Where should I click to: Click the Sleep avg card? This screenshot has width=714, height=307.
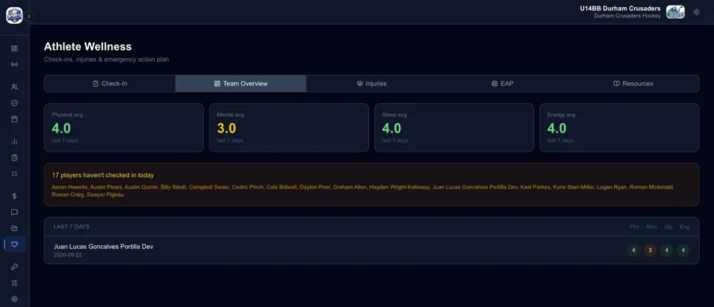click(x=454, y=128)
